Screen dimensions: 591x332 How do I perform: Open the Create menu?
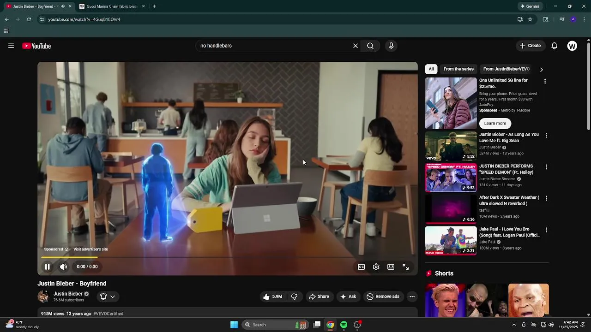(530, 46)
